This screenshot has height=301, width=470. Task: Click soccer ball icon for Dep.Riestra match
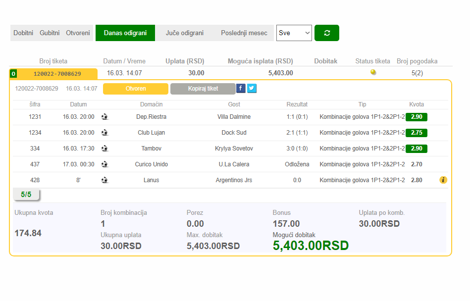click(104, 117)
